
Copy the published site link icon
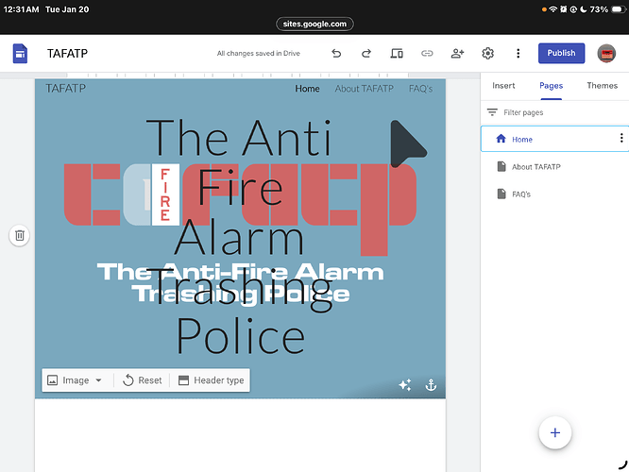(427, 54)
